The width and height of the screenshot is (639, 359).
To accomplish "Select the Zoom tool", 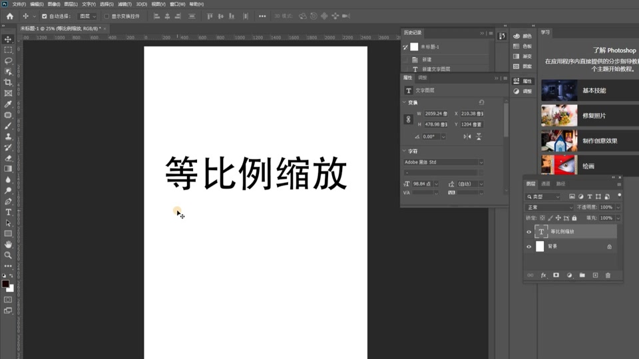I will 8,255.
